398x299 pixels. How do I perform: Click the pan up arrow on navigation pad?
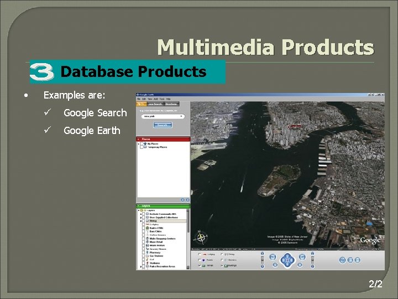[x=287, y=256]
